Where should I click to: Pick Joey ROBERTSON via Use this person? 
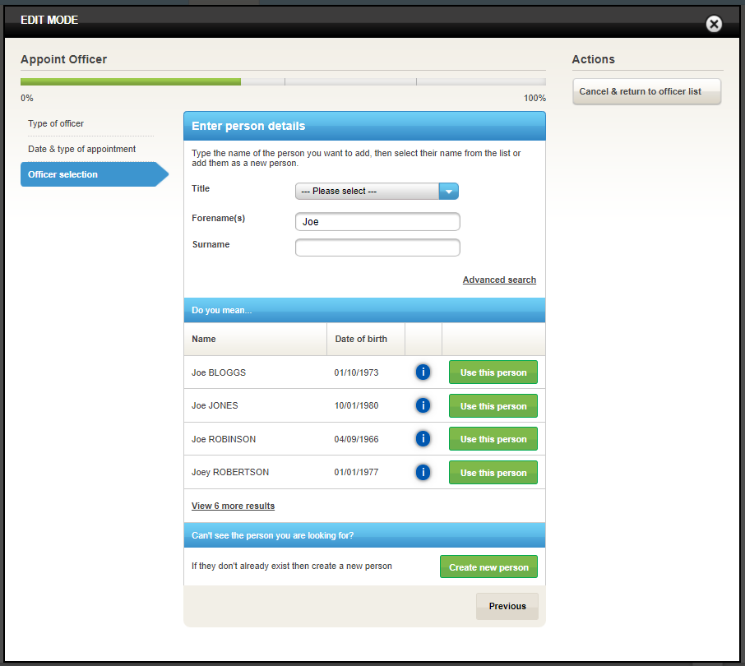point(493,473)
